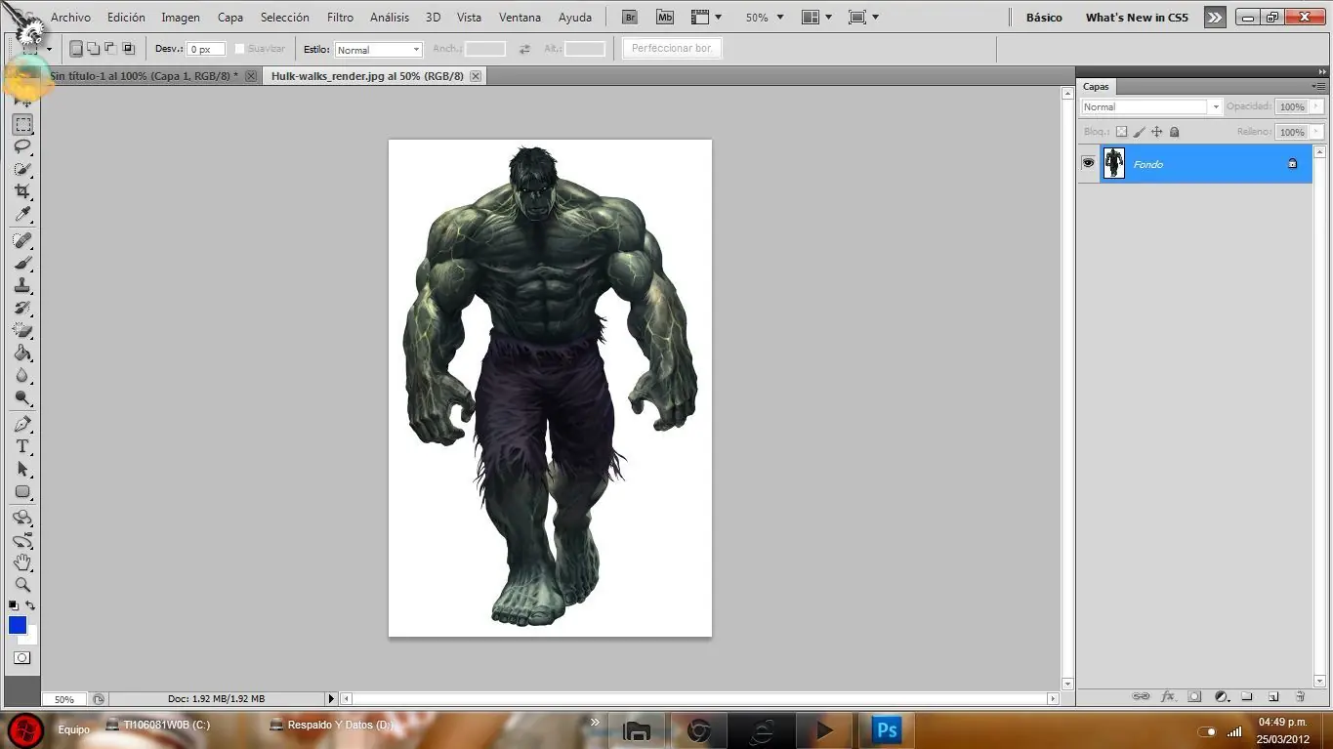This screenshot has width=1333, height=749.
Task: Toggle lock image pixels brush icon
Action: 1139,132
